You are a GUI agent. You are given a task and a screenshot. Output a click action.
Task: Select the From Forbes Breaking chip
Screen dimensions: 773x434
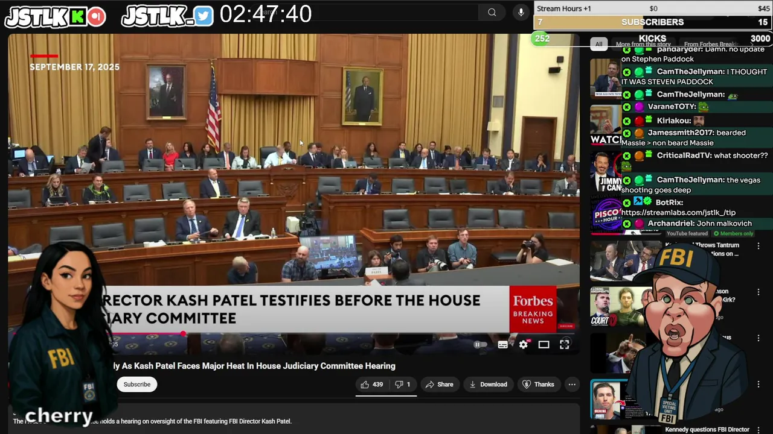[710, 44]
